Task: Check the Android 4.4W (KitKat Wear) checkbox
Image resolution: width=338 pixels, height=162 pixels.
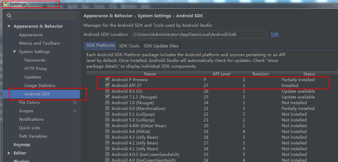Action: [107, 126]
